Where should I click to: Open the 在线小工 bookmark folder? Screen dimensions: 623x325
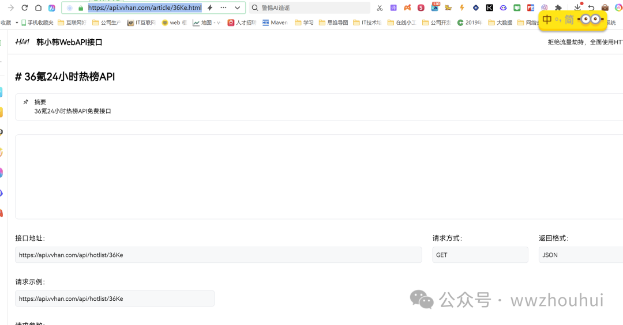401,22
